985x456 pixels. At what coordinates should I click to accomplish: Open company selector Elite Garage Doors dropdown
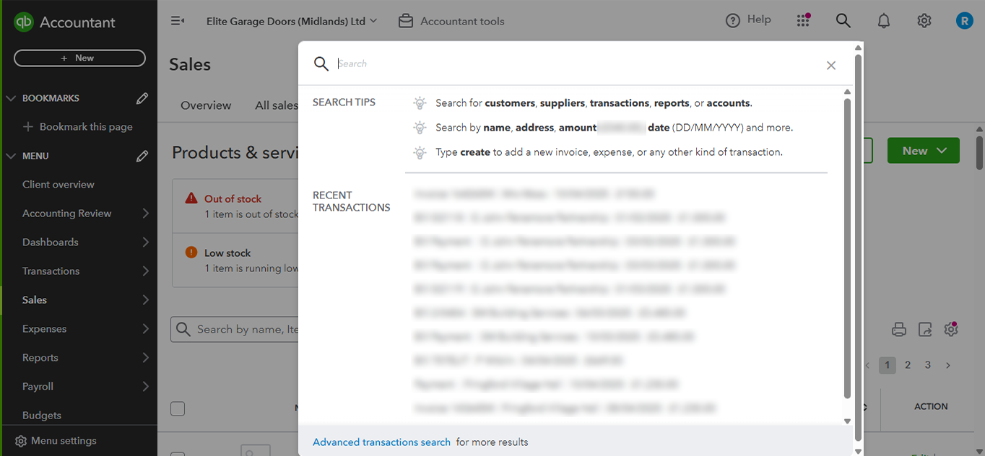[x=292, y=21]
